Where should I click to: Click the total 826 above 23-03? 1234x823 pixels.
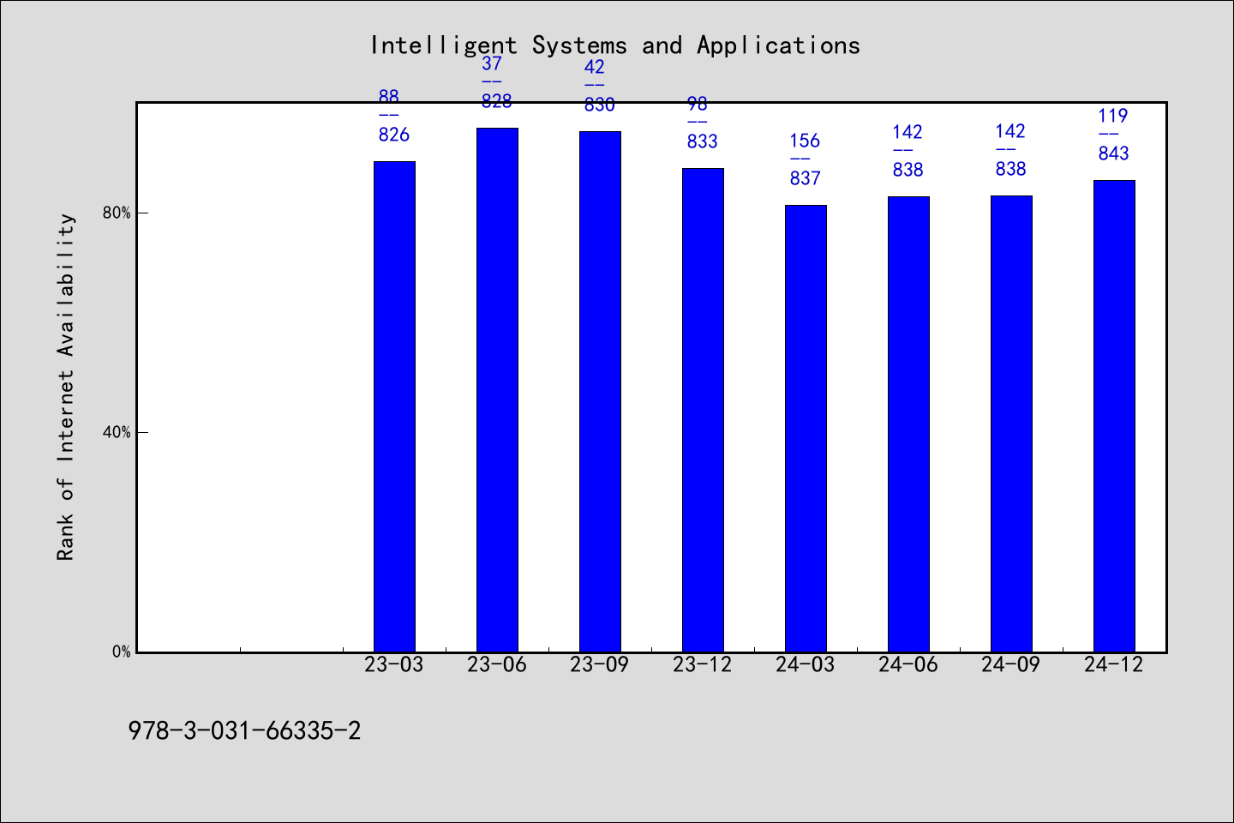point(394,135)
